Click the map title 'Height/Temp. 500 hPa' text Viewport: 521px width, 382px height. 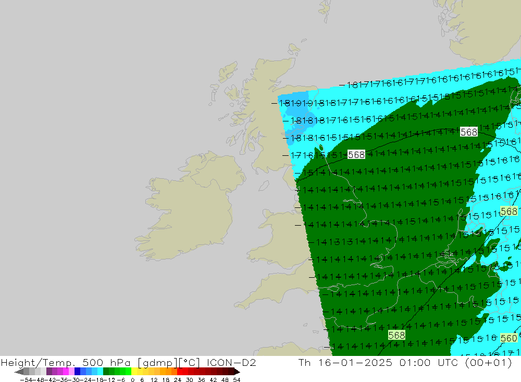click(x=67, y=362)
